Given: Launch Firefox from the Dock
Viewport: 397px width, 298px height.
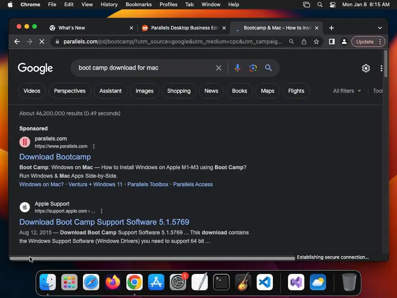Looking at the screenshot, I should [x=113, y=282].
